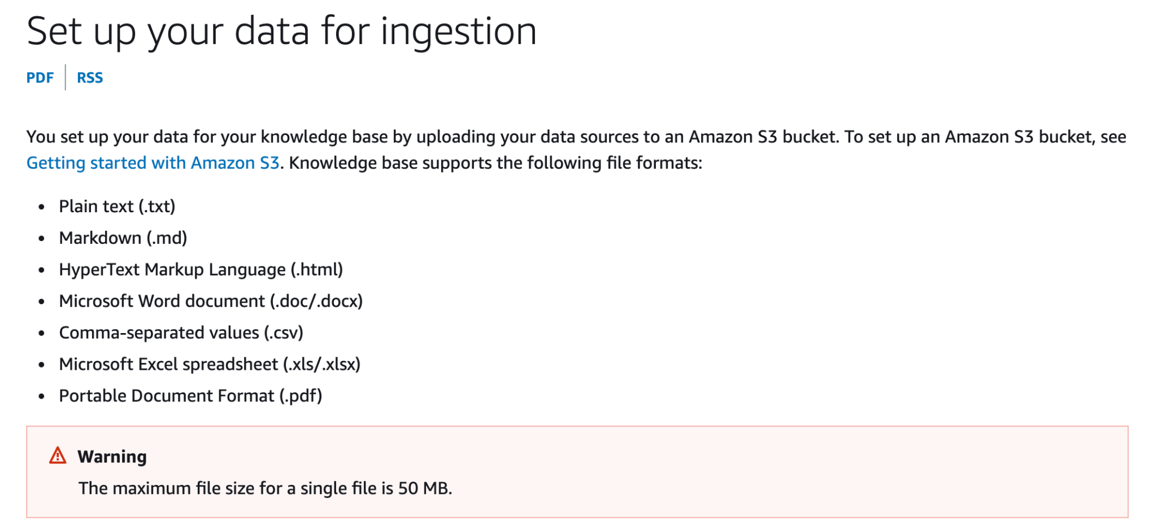Screen dimensions: 1157x529
Task: Click the maximum file size message
Action: click(266, 487)
